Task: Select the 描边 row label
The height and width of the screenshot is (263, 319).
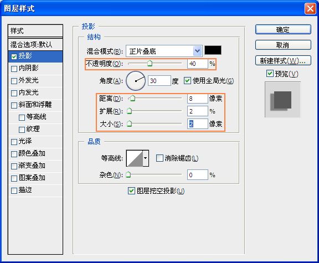Action: pos(25,189)
